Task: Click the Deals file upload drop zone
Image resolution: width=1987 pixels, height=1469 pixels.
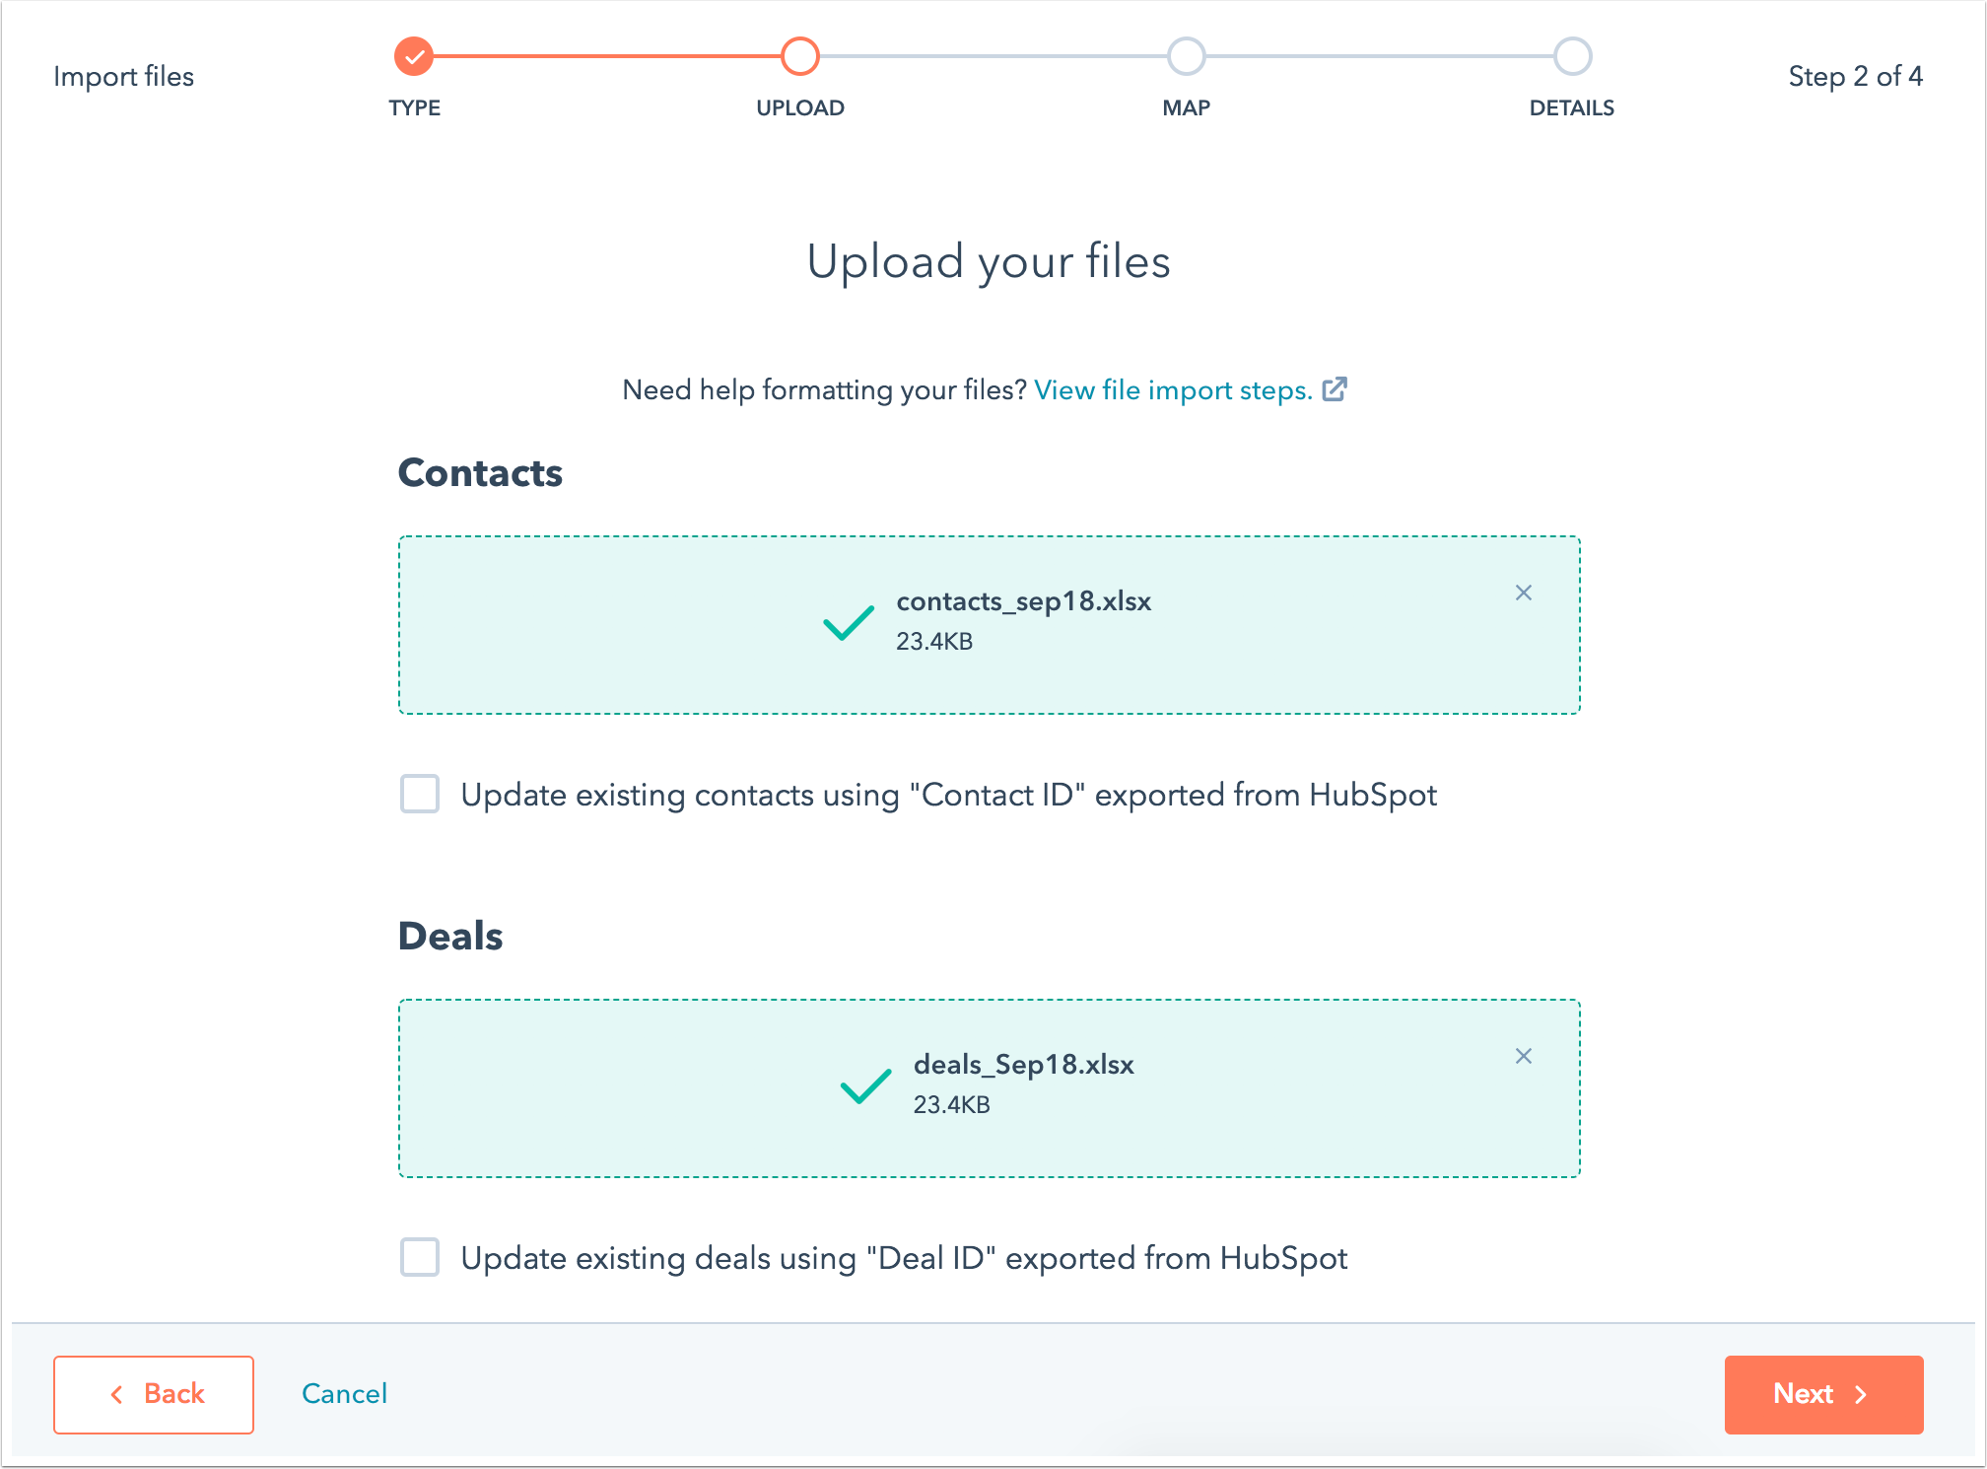Action: [x=990, y=1088]
